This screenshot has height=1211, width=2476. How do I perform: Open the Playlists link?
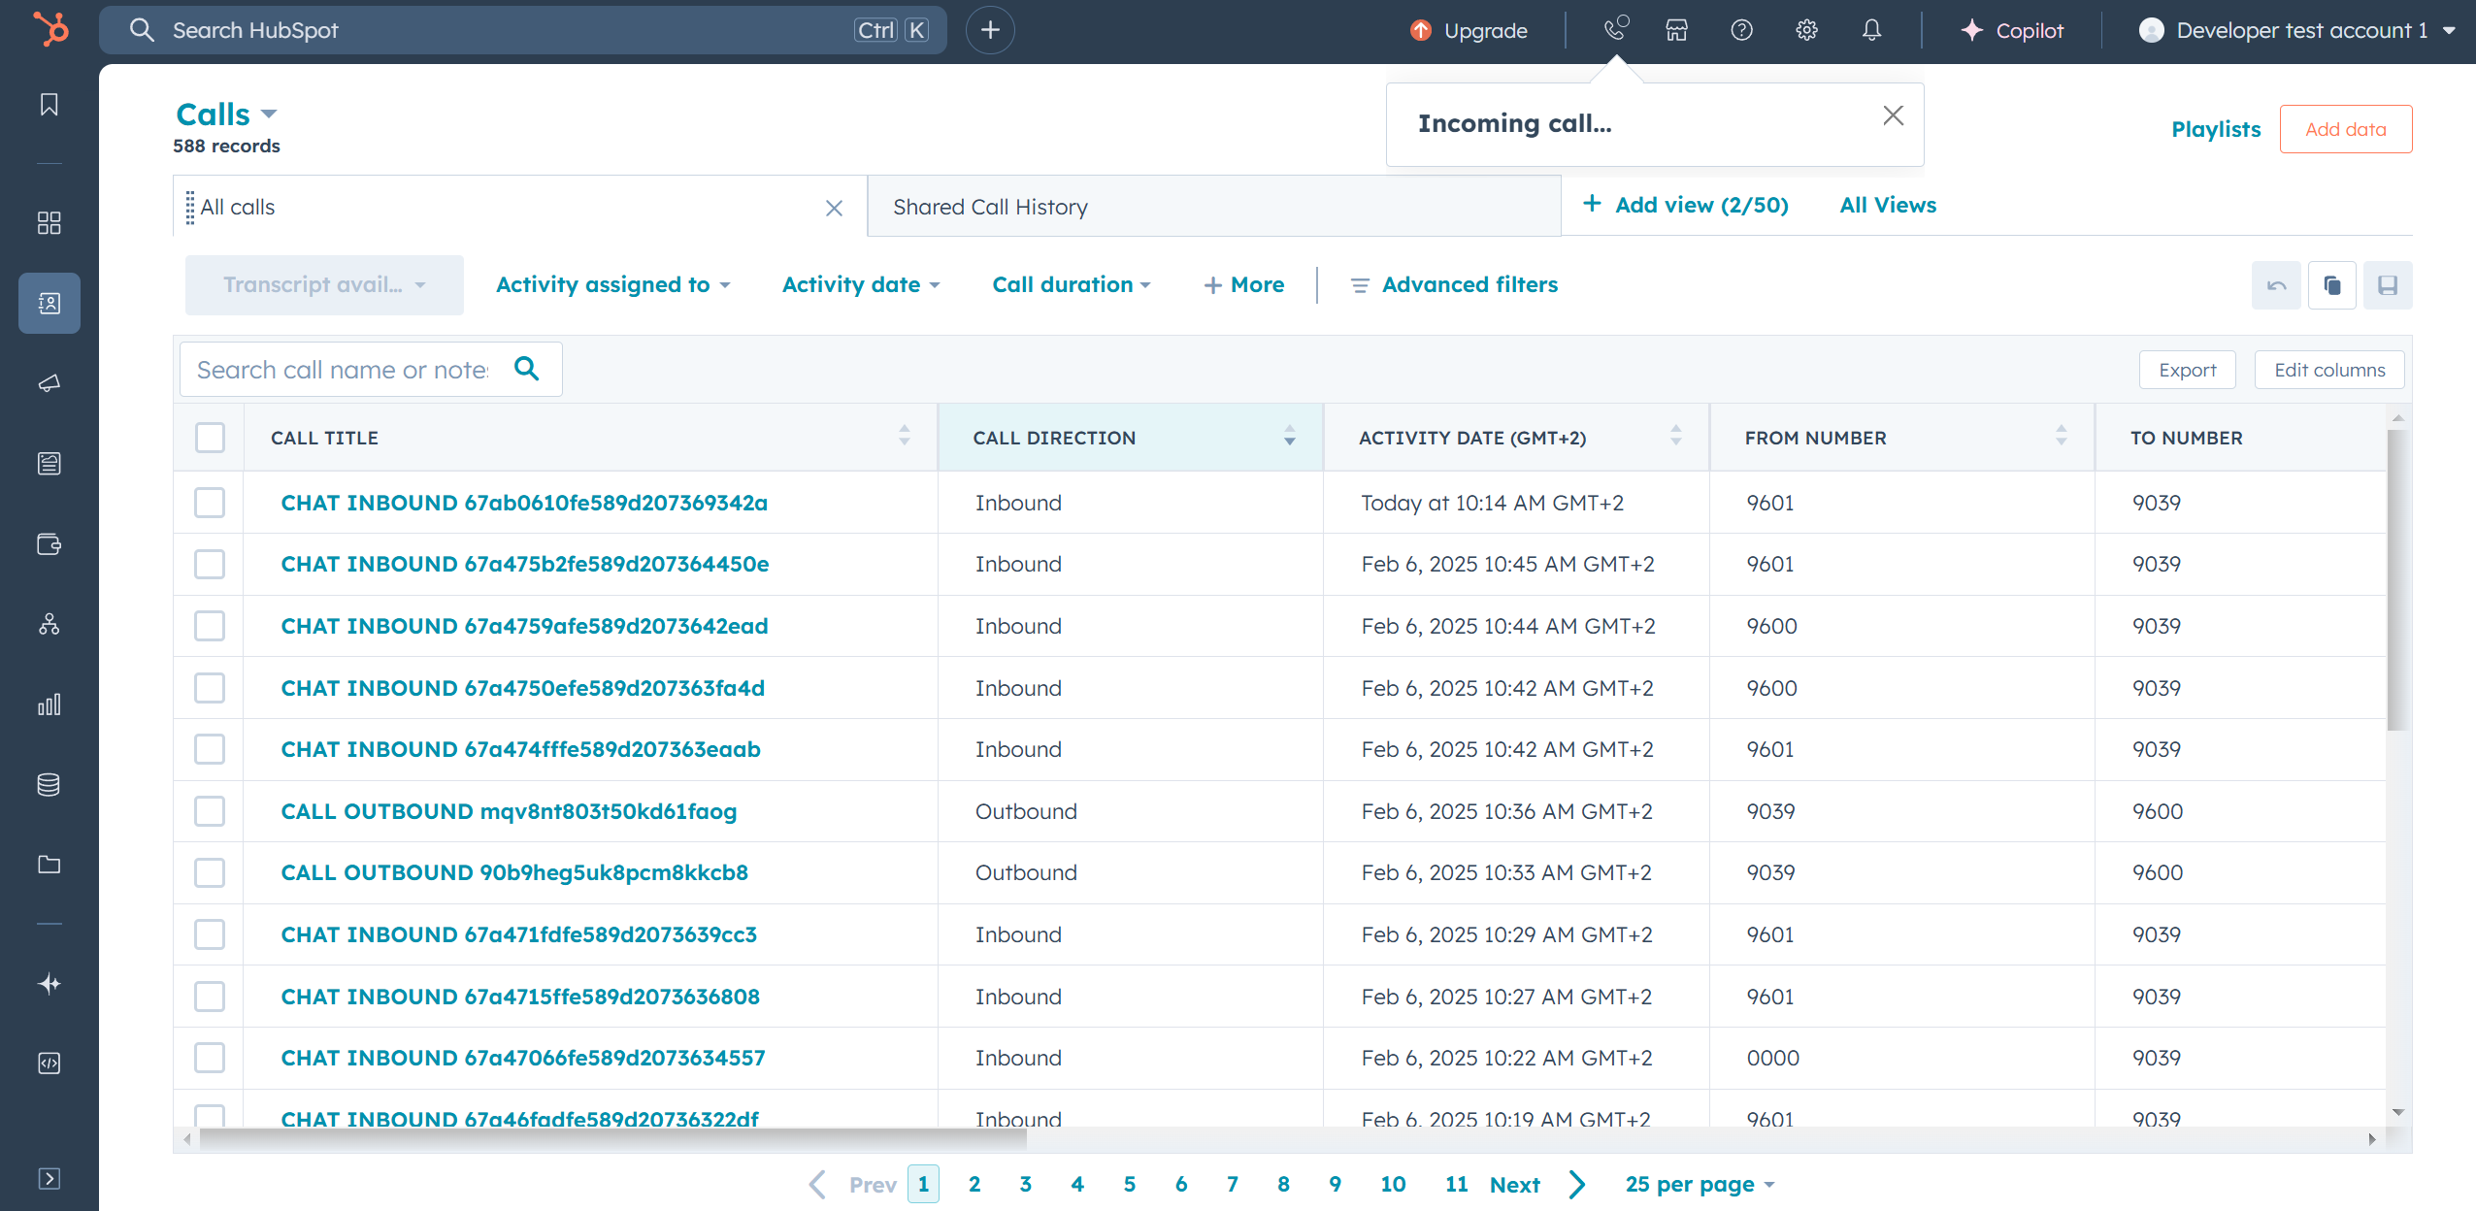tap(2216, 129)
